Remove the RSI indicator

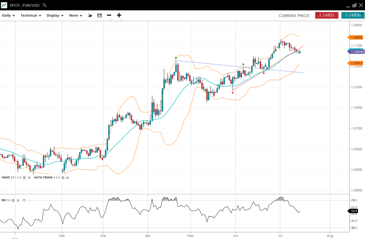click(18, 200)
